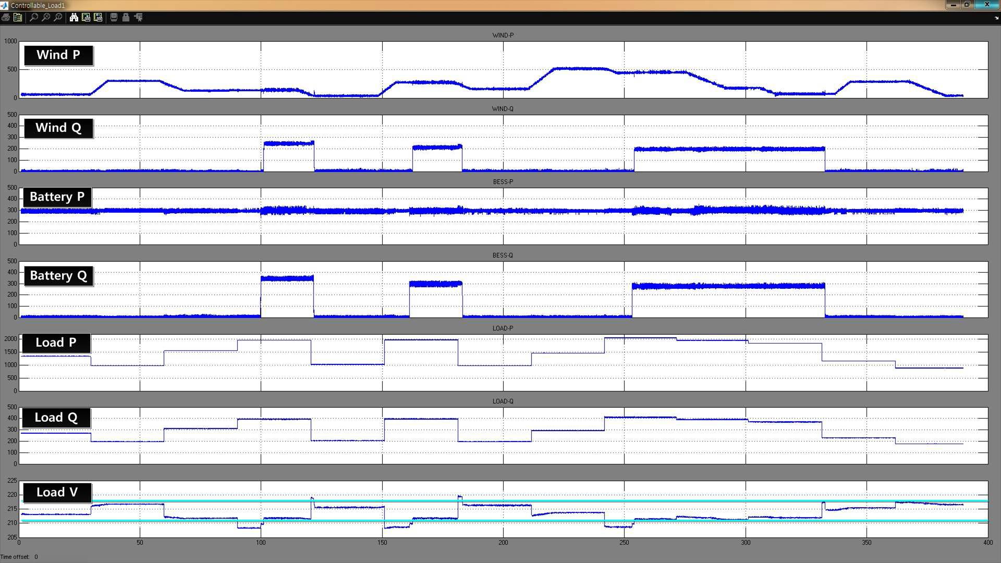Close the Controllable_Load1 scope window
The width and height of the screenshot is (1001, 563).
pyautogui.click(x=986, y=5)
